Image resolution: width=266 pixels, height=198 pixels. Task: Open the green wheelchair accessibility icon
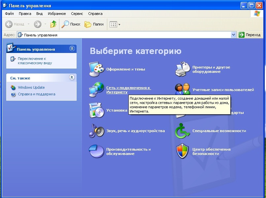click(182, 131)
